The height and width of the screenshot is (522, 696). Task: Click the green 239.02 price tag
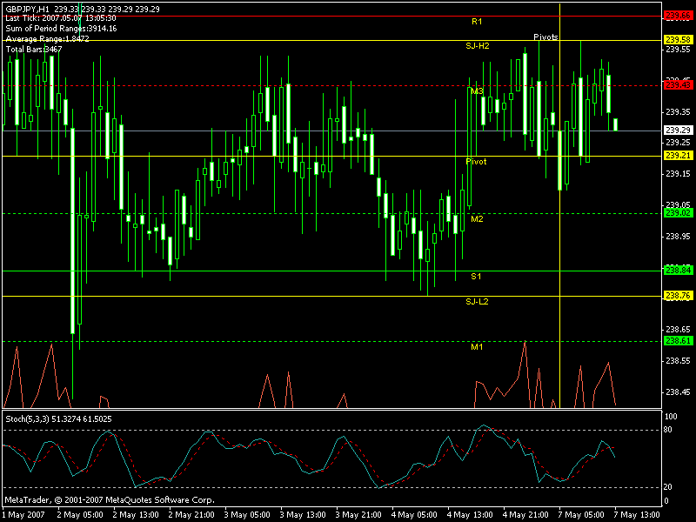click(678, 212)
